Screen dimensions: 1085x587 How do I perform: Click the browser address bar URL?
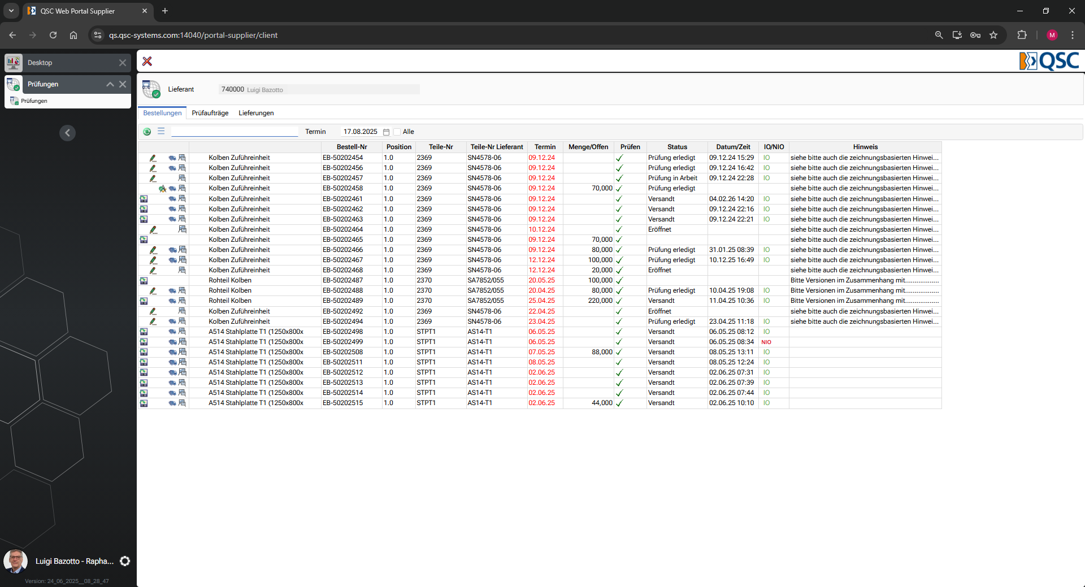tap(193, 35)
